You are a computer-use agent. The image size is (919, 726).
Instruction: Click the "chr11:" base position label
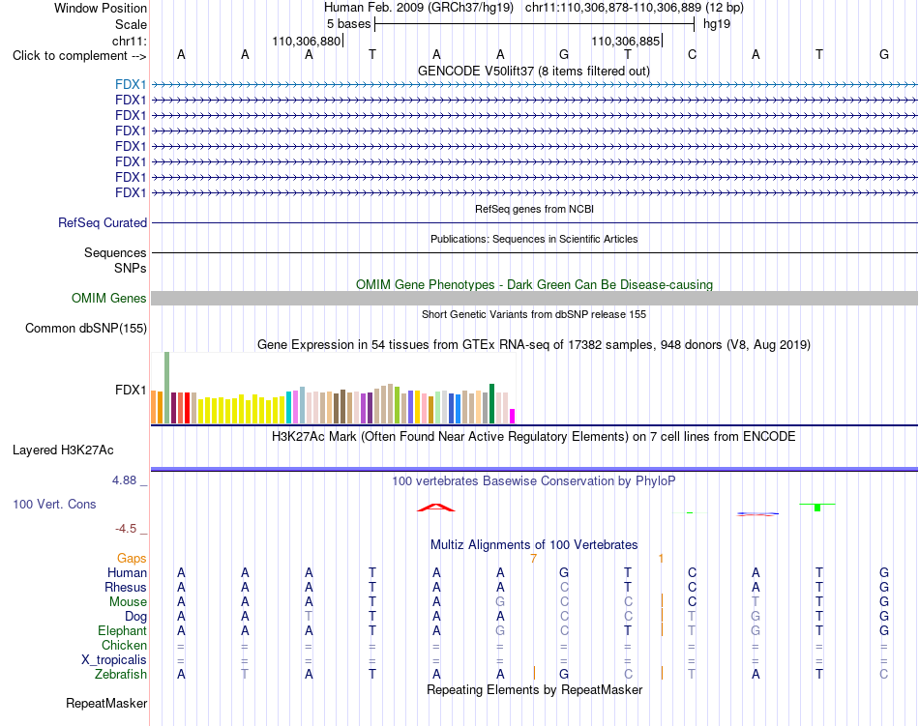pyautogui.click(x=130, y=41)
